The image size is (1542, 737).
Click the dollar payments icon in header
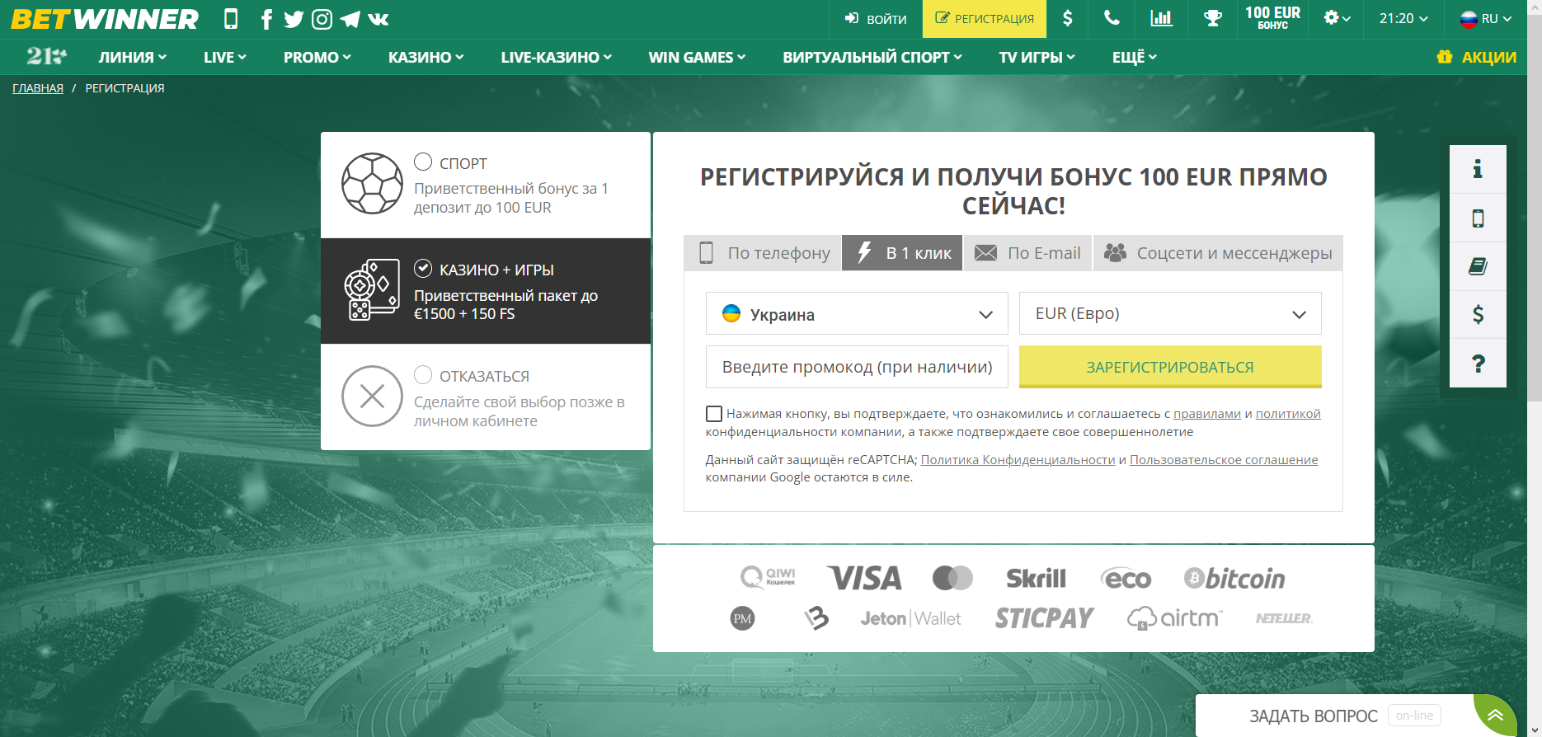coord(1068,18)
